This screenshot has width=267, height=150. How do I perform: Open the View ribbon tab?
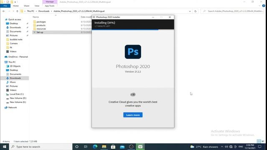tap(37, 6)
